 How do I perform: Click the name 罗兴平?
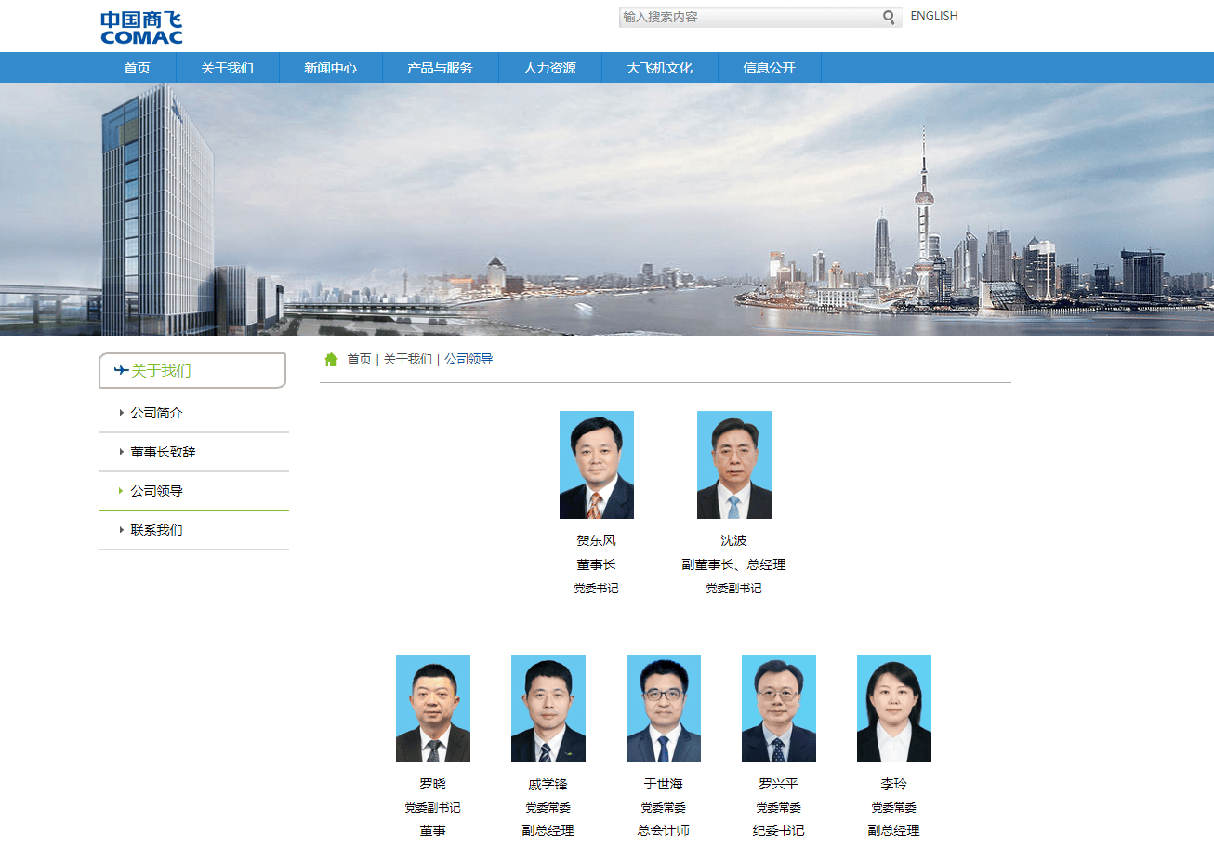pos(778,784)
